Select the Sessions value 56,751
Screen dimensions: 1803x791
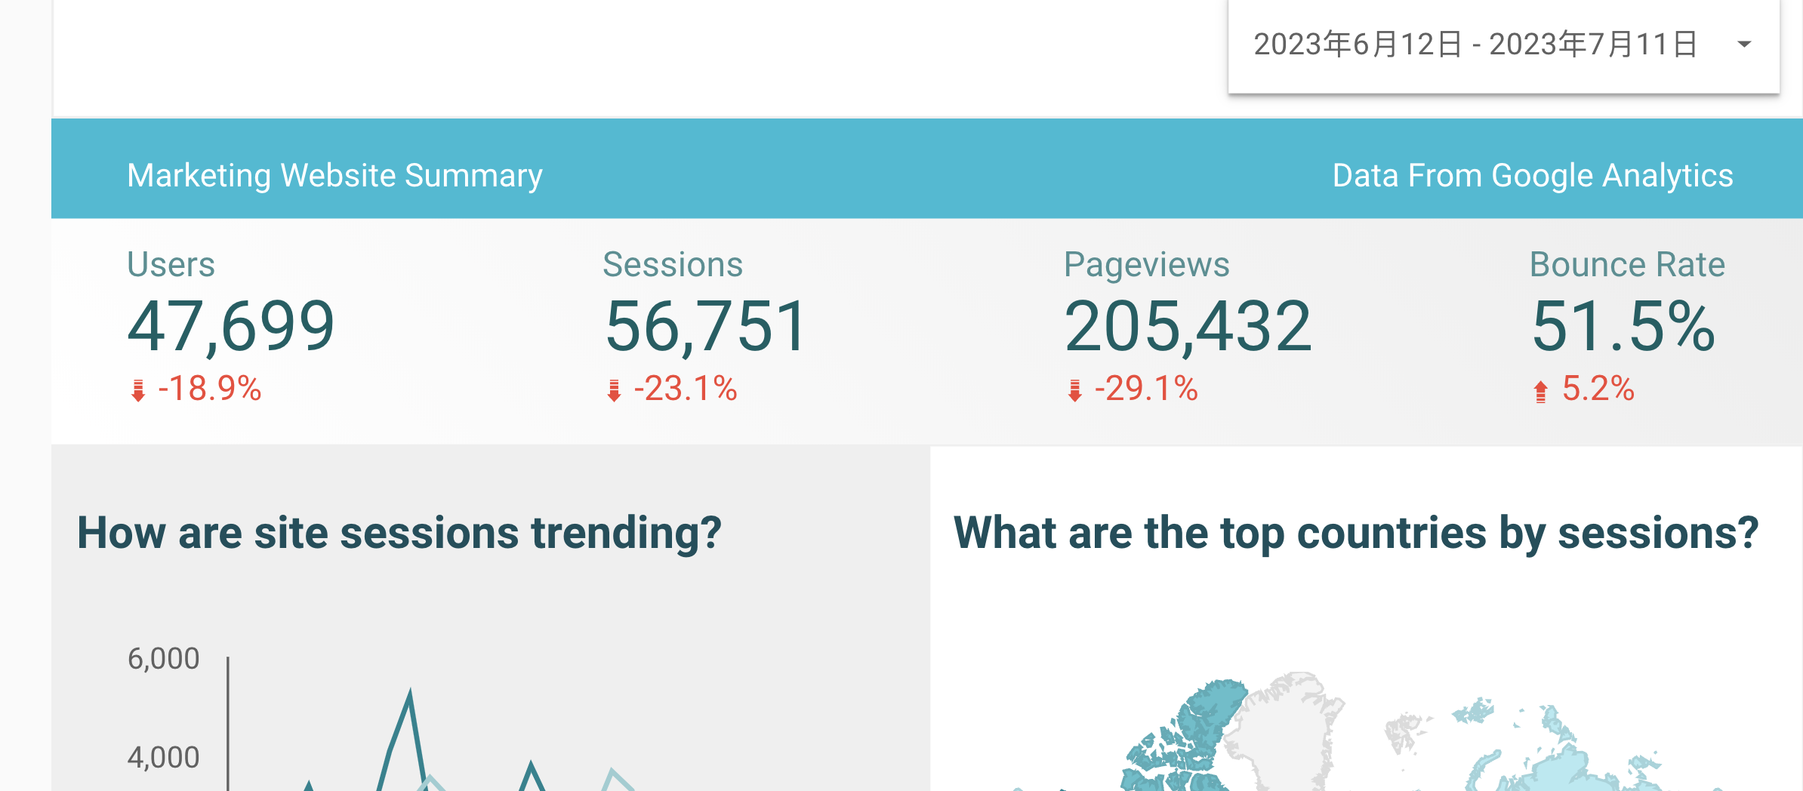[x=707, y=326]
